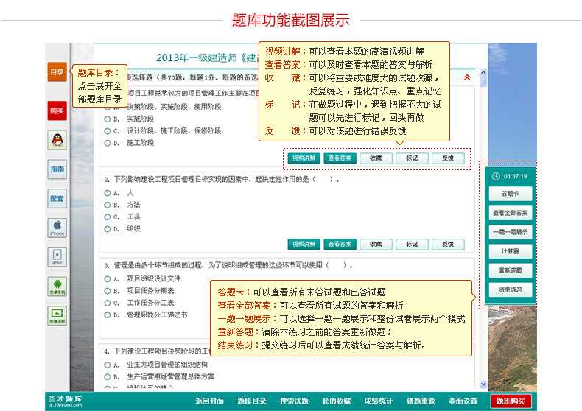Open 成绩统计 in bottom navigation bar
This screenshot has width=582, height=411.
[378, 401]
